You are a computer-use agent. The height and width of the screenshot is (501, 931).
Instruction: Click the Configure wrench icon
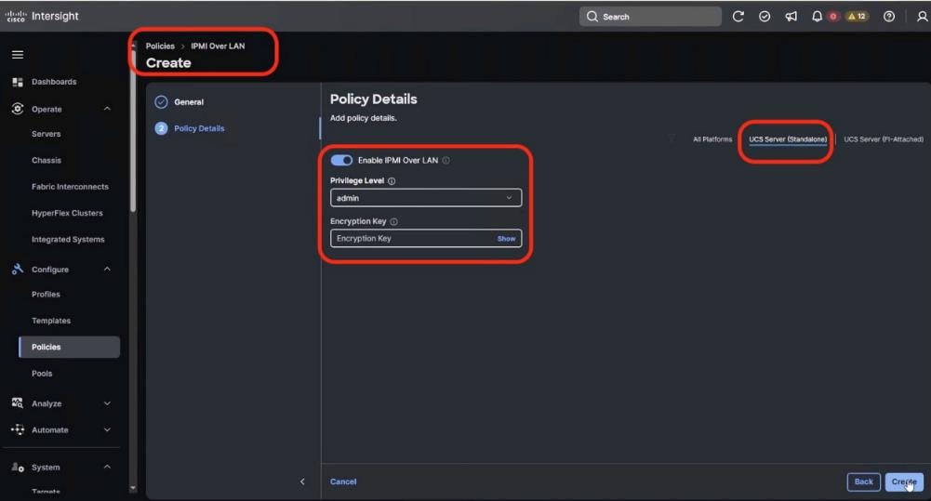click(x=18, y=269)
